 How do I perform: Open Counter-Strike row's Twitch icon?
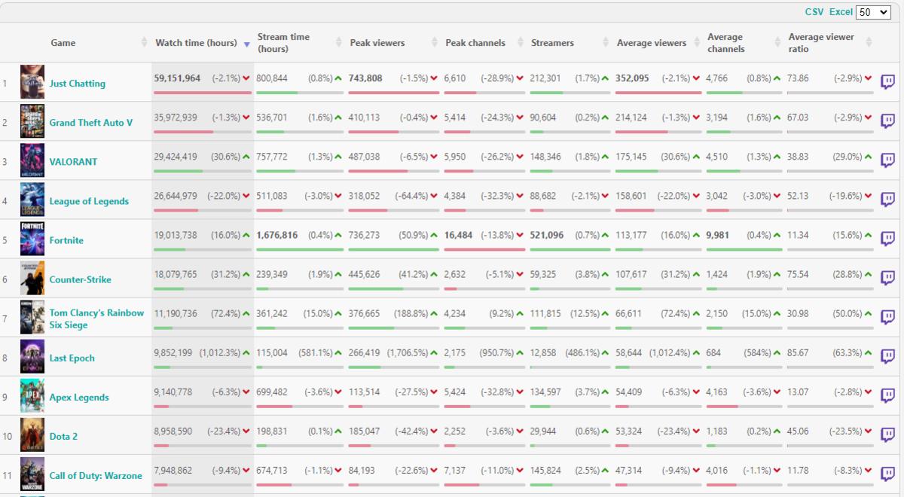tap(887, 278)
